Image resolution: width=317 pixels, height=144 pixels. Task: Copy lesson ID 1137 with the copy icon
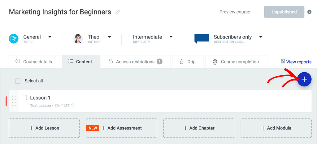point(72,105)
